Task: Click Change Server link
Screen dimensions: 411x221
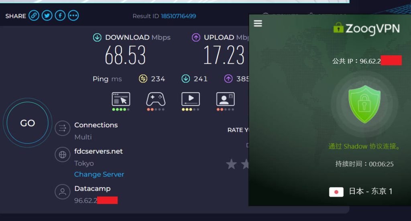Action: (x=99, y=174)
